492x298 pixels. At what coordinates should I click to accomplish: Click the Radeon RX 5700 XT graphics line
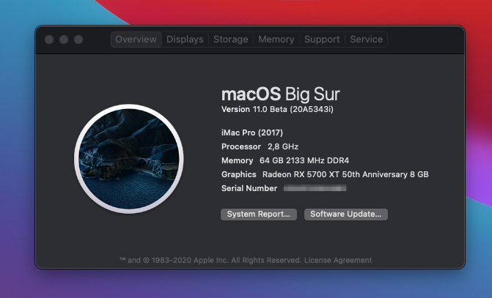coord(325,174)
